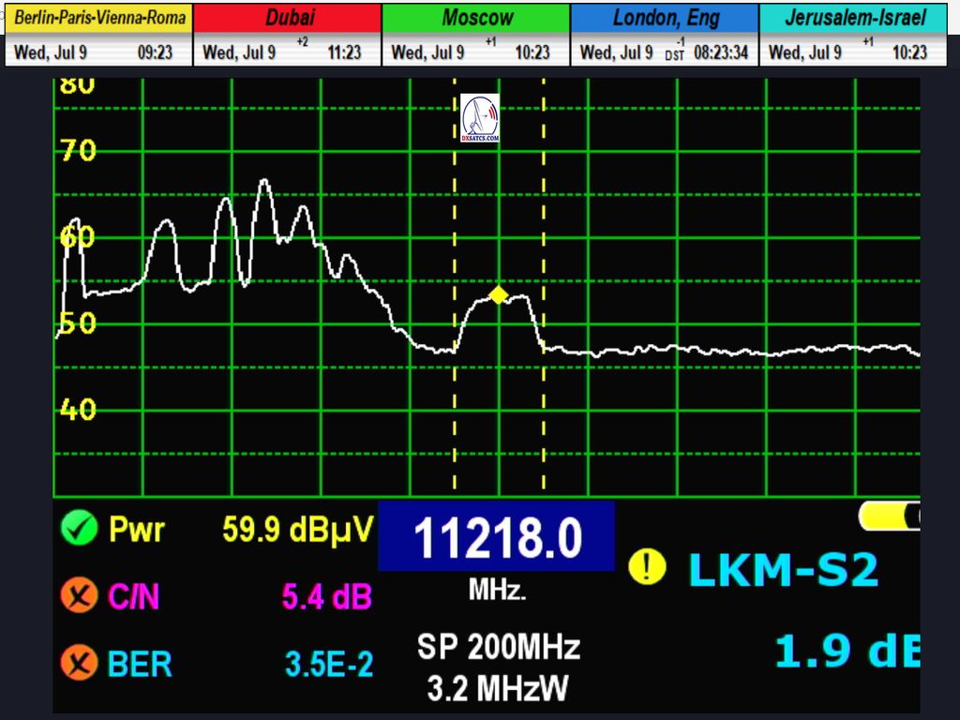The width and height of the screenshot is (960, 720).
Task: Switch to the Moscow clock tab
Action: (476, 18)
